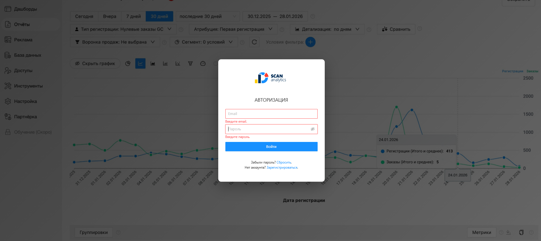The width and height of the screenshot is (541, 241).
Task: Choose the bar chart view icon
Action: pyautogui.click(x=165, y=64)
